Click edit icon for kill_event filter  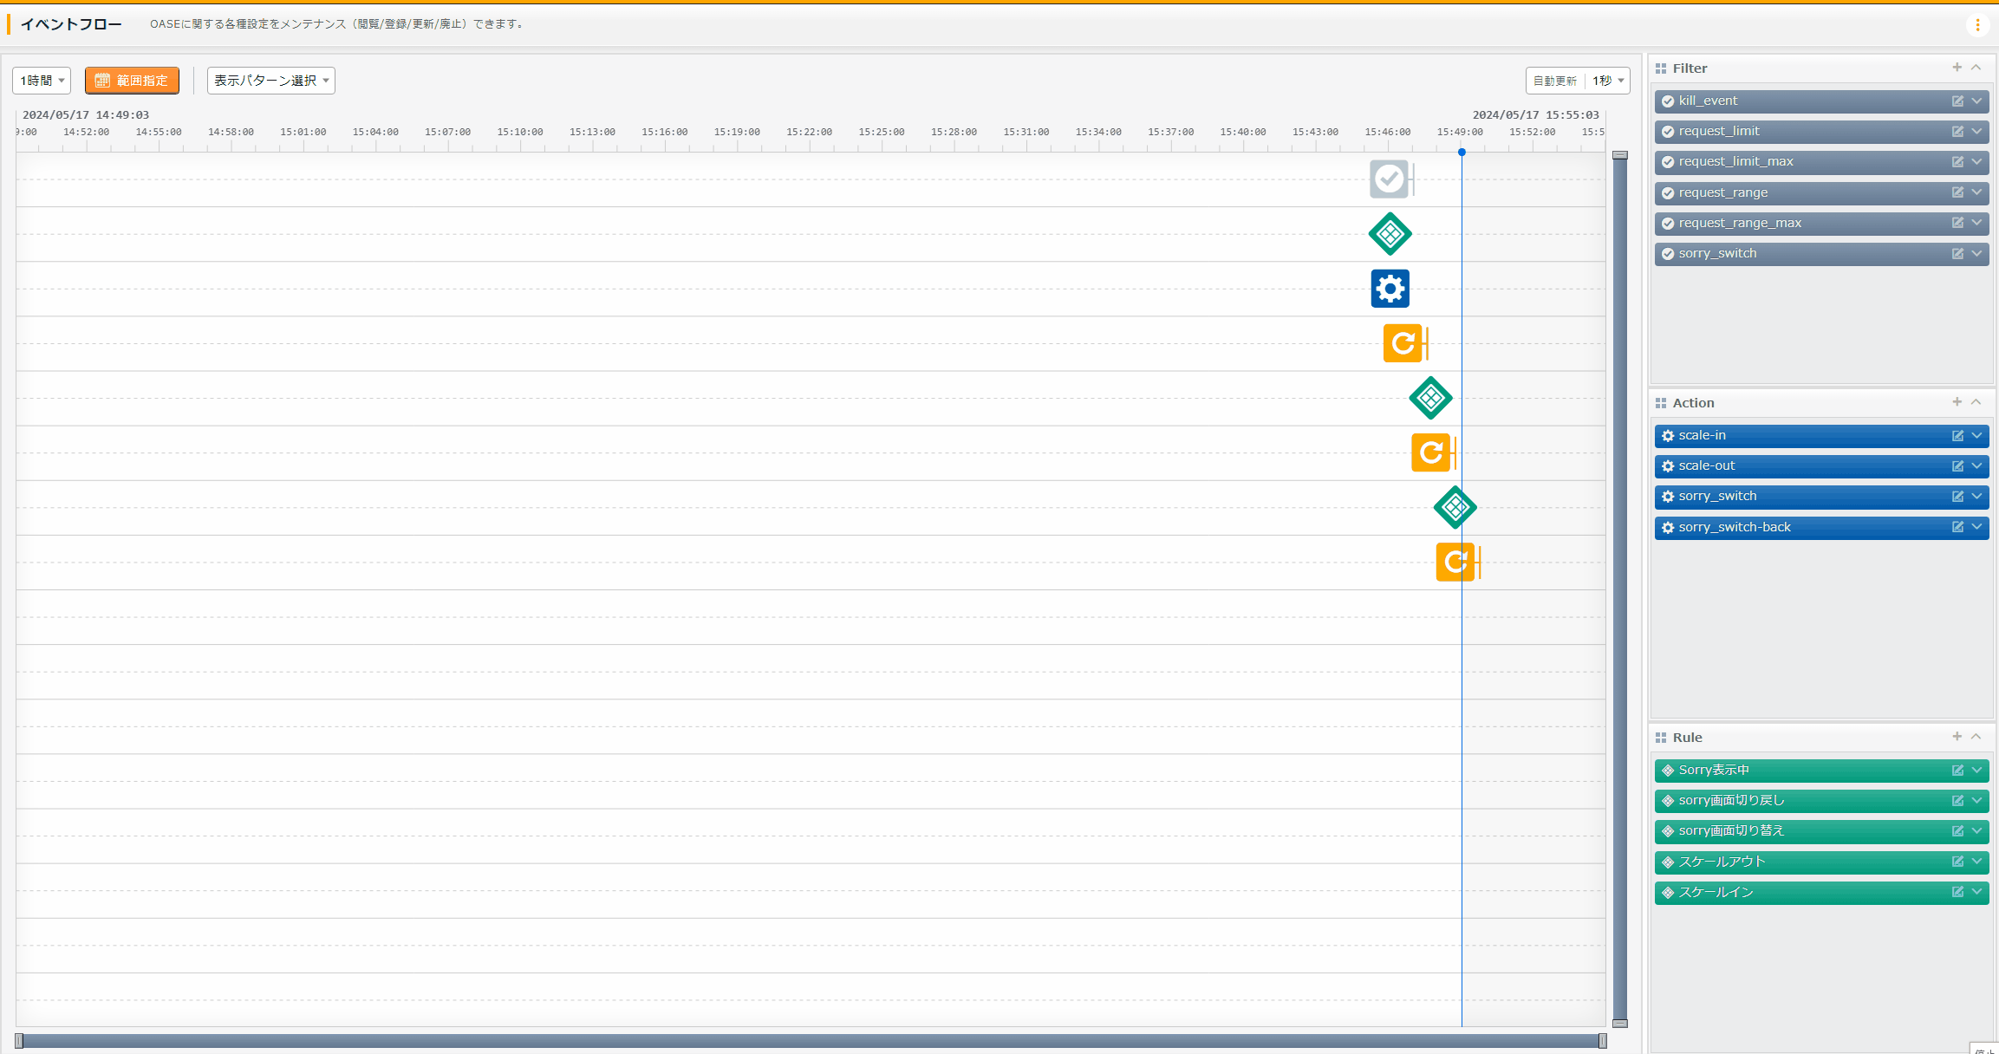point(1957,101)
